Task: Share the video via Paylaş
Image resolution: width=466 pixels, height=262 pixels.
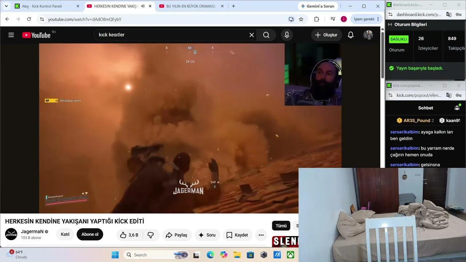Action: (x=176, y=235)
